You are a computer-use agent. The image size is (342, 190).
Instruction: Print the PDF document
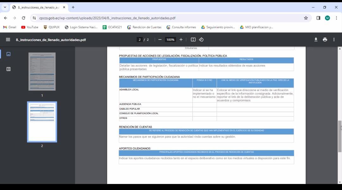pos(325,40)
